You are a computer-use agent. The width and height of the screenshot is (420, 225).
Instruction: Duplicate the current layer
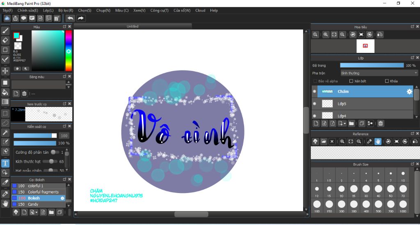(x=362, y=123)
